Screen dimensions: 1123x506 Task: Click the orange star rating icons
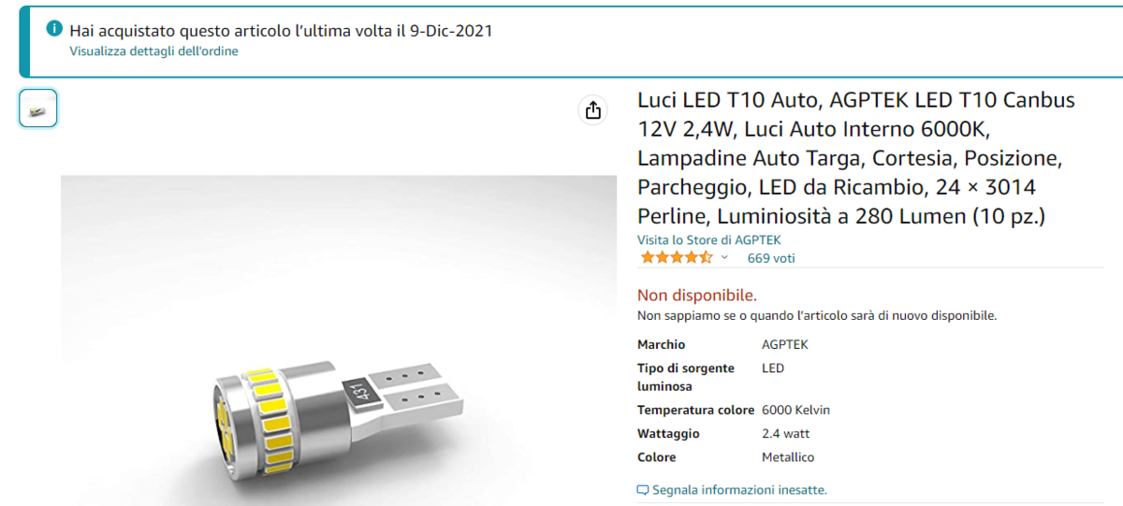676,258
